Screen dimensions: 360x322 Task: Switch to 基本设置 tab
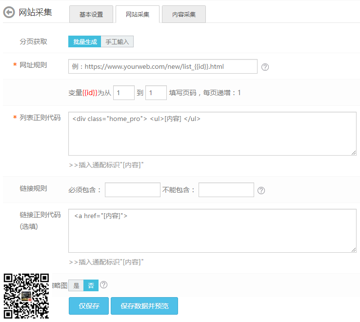(91, 14)
